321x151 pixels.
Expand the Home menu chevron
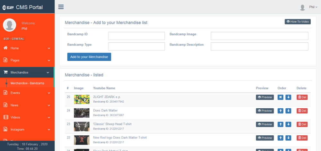point(49,48)
